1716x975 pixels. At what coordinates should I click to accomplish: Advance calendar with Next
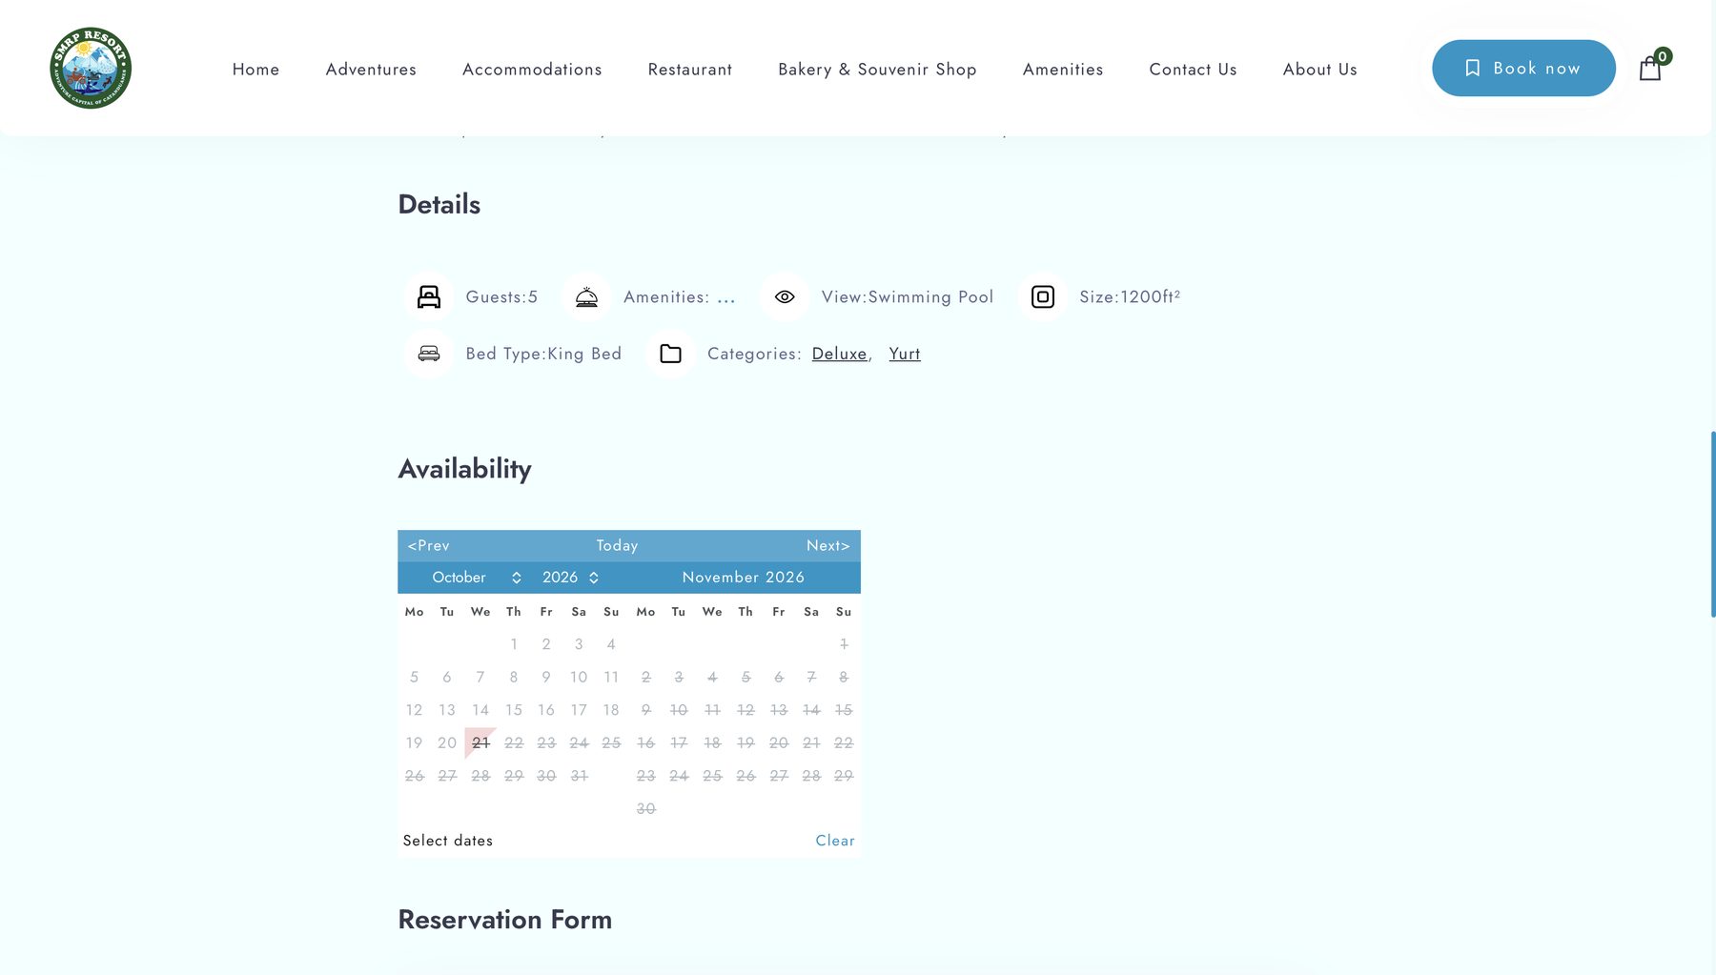point(827,546)
